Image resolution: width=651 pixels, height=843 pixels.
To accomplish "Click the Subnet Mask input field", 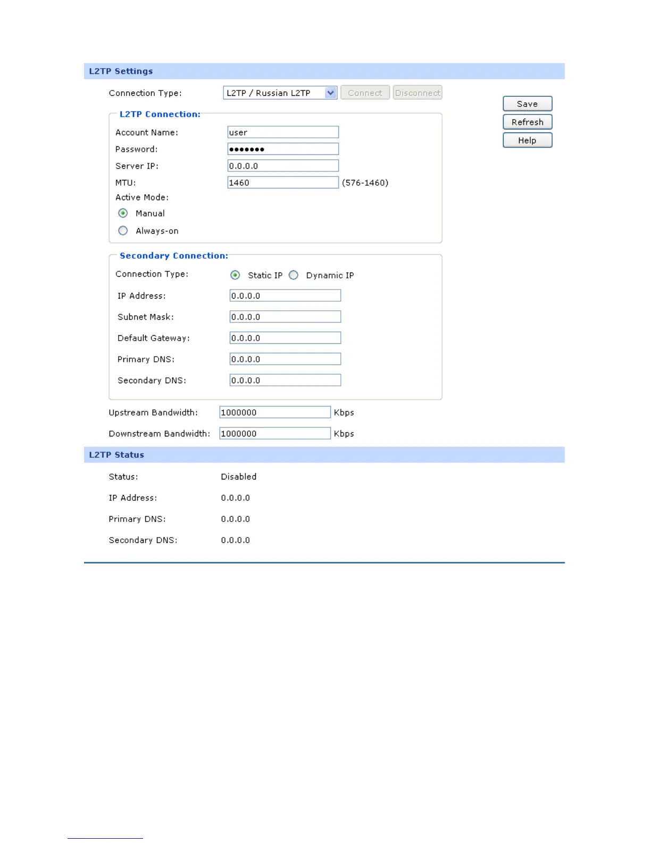I will pyautogui.click(x=285, y=317).
